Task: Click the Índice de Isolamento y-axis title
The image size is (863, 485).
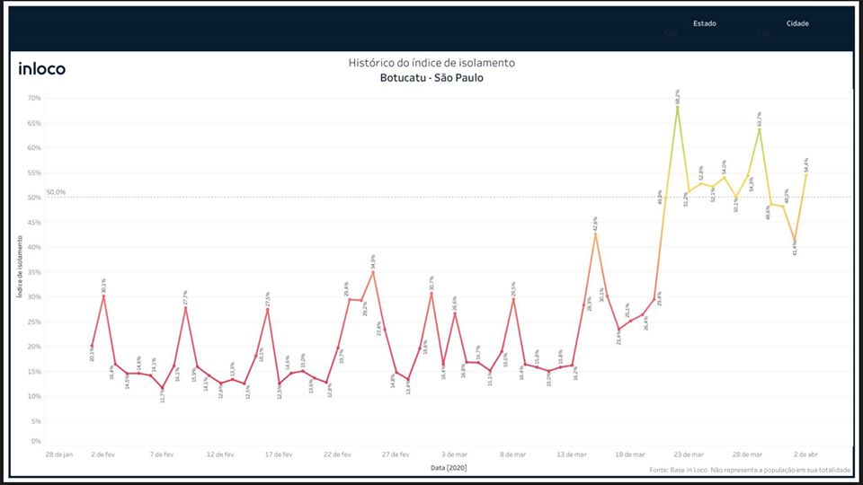Action: tap(19, 268)
